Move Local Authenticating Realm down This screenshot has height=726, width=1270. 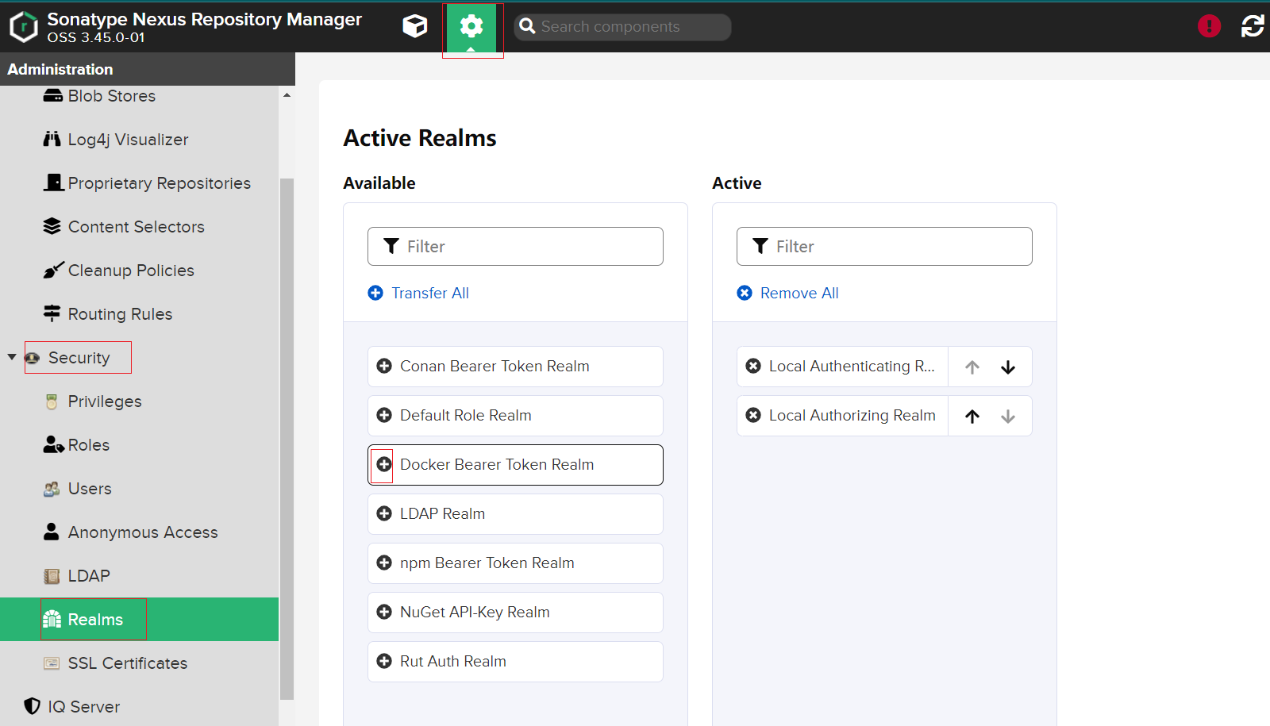[x=1008, y=367]
